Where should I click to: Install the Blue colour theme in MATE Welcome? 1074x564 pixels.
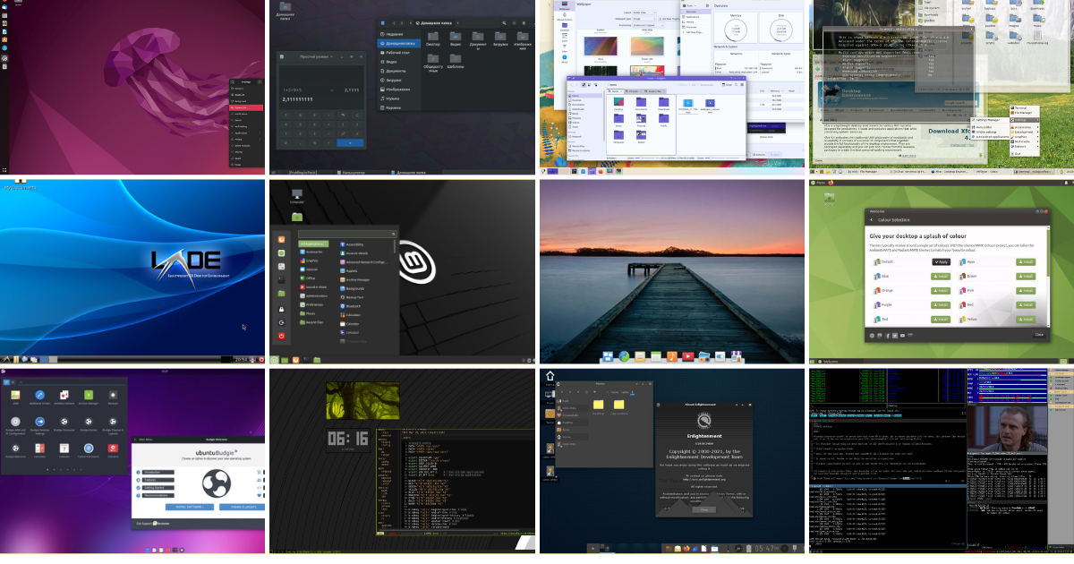coord(941,276)
